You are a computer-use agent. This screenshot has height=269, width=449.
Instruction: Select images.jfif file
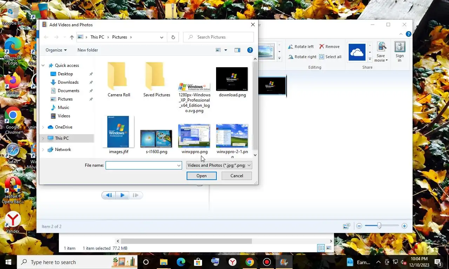[x=119, y=135]
